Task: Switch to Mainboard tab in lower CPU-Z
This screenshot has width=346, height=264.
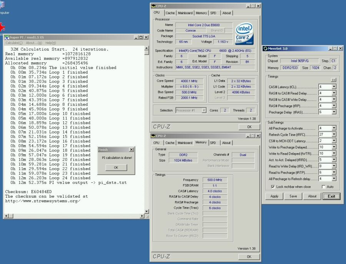Action: [185, 143]
